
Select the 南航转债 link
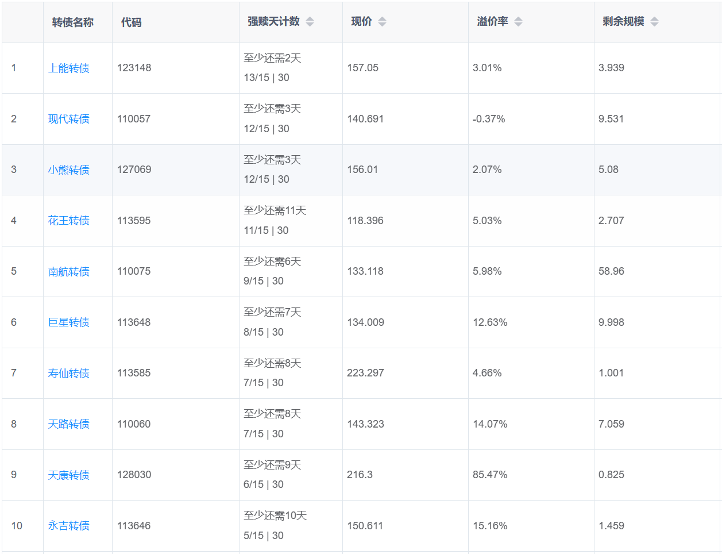(x=69, y=272)
